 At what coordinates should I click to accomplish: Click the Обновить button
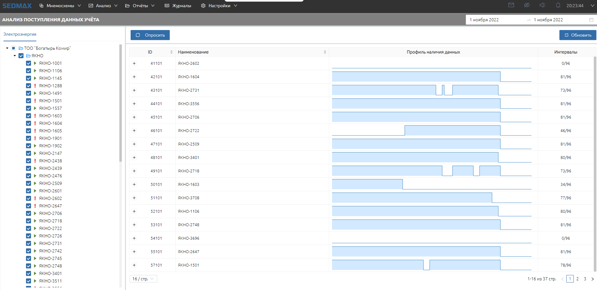(578, 35)
